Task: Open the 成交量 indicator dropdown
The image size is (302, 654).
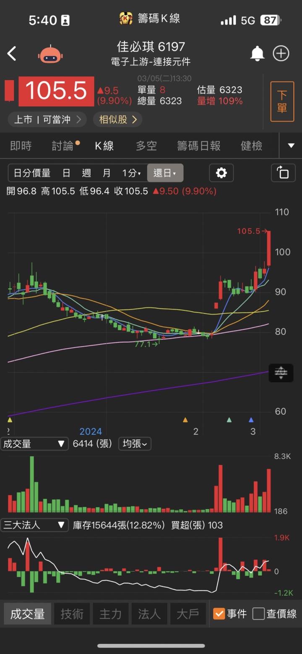Action: [34, 444]
